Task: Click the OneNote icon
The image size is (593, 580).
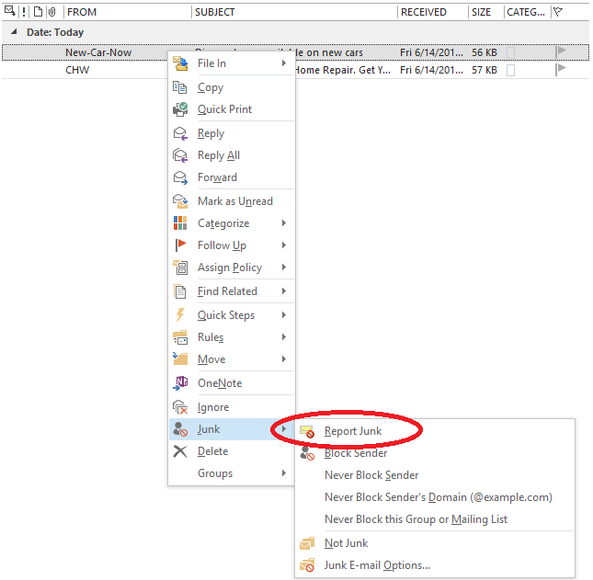Action: (180, 383)
